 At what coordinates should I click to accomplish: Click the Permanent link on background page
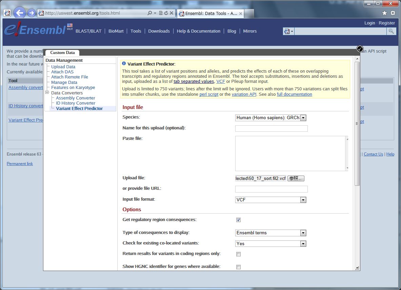pos(20,164)
